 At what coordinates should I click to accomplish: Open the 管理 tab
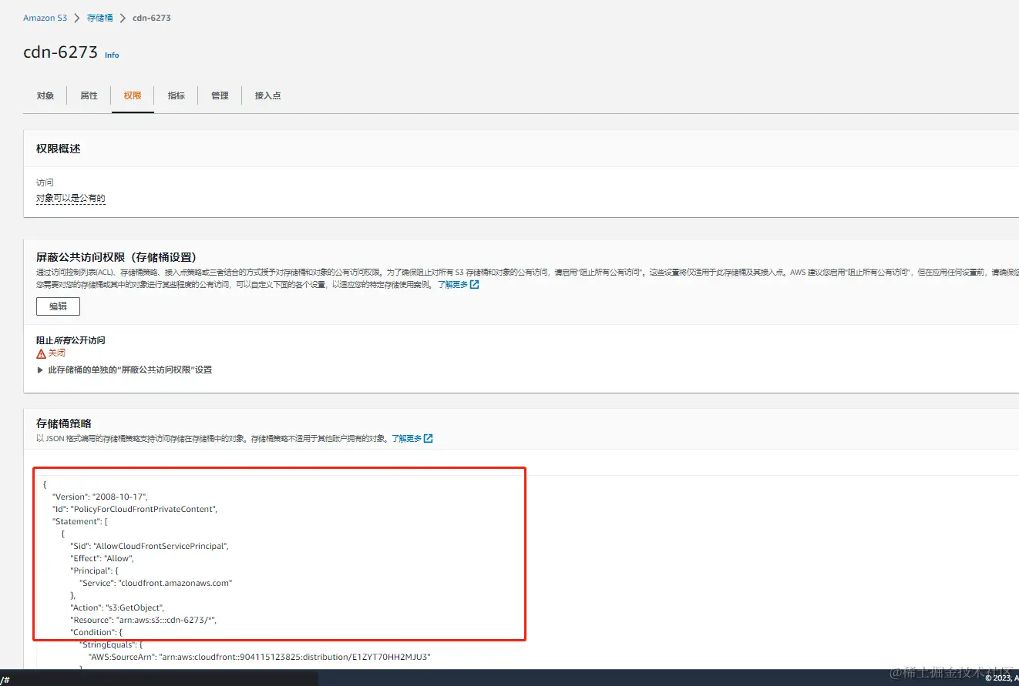220,95
